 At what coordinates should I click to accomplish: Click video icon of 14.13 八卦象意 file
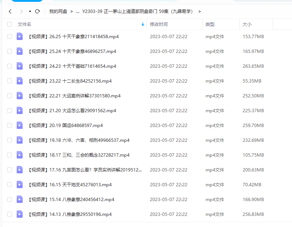pyautogui.click(x=20, y=214)
